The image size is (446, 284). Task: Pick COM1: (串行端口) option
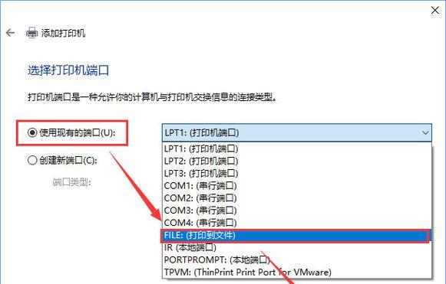click(x=297, y=186)
